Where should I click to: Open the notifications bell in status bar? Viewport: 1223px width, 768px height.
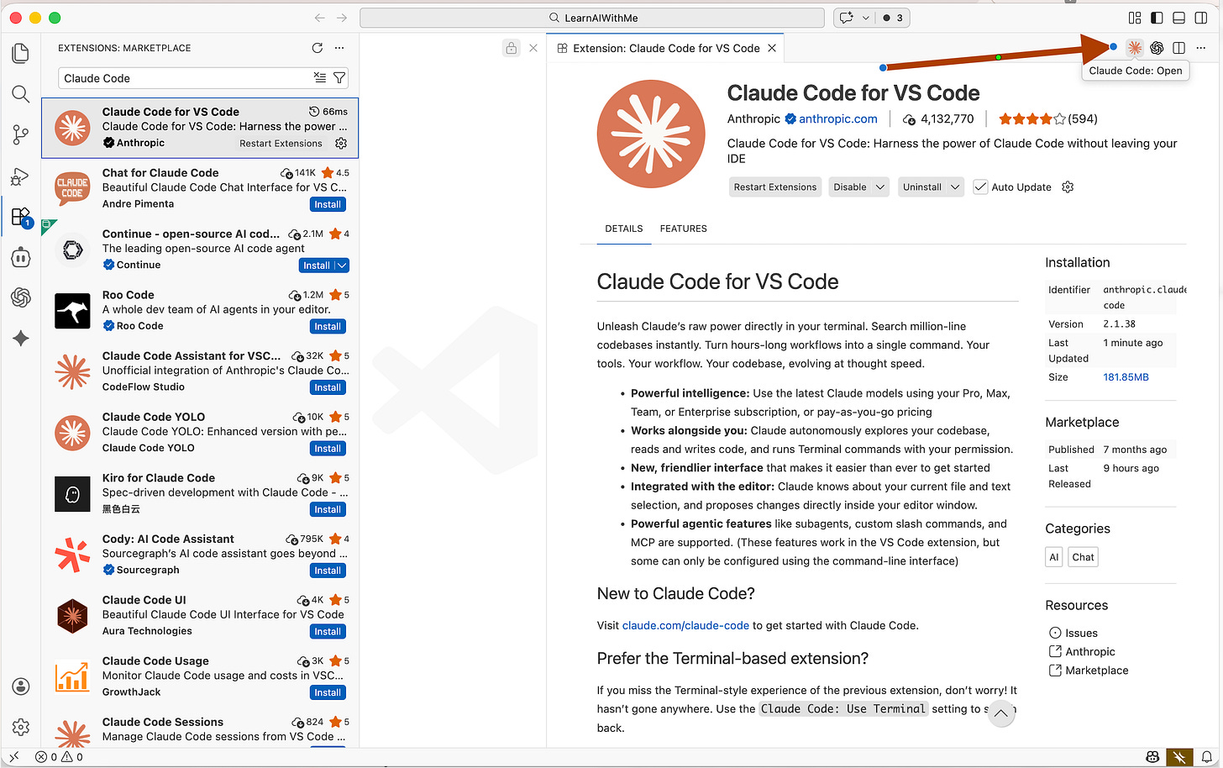pyautogui.click(x=1207, y=757)
